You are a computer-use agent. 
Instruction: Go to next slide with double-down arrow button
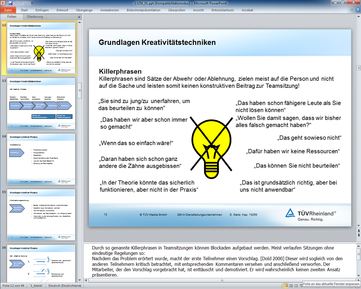(x=358, y=235)
